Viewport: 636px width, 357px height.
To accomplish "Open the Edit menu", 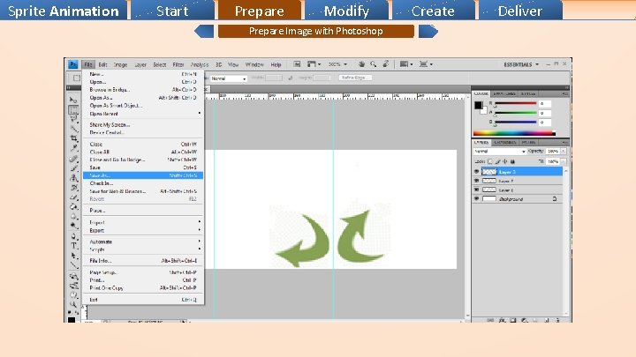I will click(x=102, y=64).
